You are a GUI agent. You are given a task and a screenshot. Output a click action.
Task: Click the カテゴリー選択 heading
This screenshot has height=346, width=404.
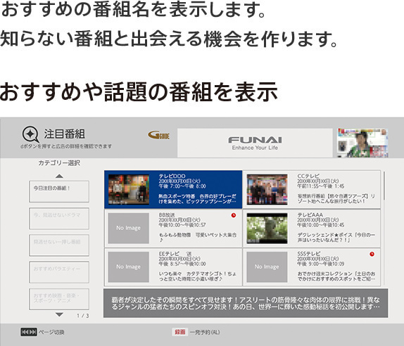click(59, 163)
